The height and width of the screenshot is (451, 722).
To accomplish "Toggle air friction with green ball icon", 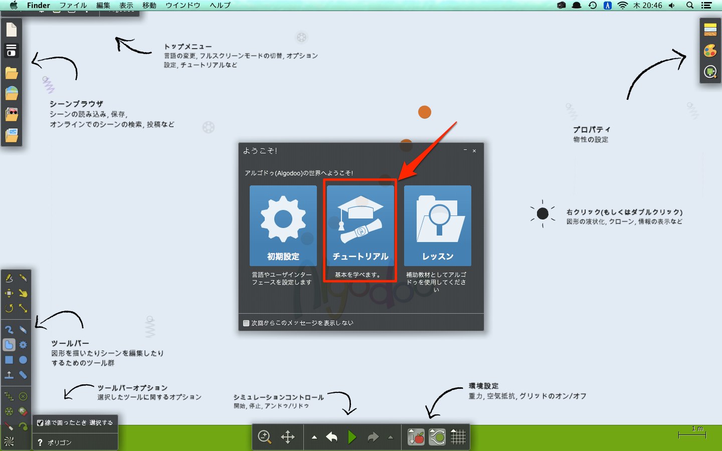I will click(x=437, y=437).
